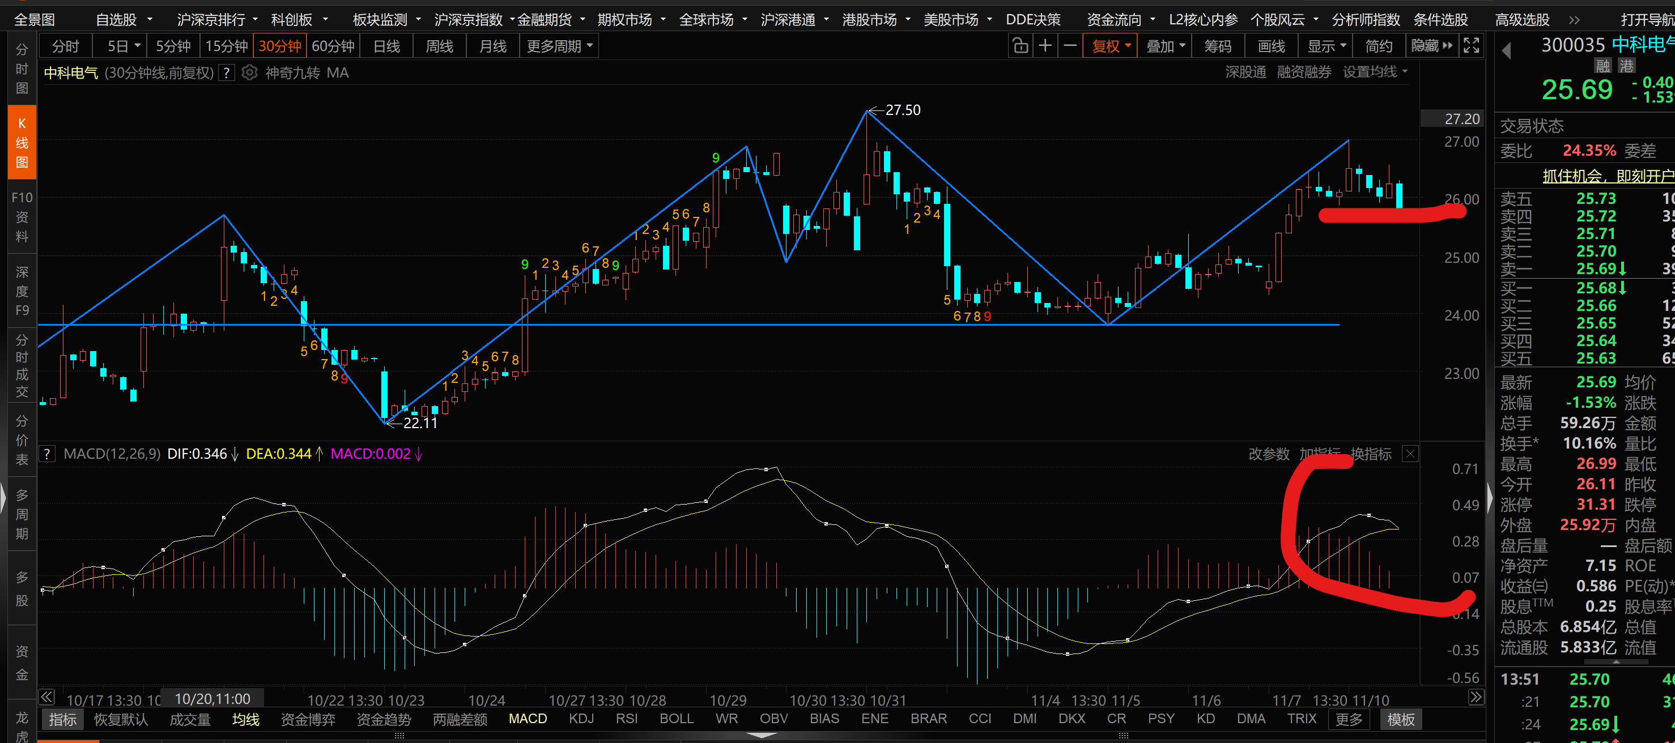Open the 更多周期 period dropdown
This screenshot has height=743, width=1675.
click(x=559, y=46)
